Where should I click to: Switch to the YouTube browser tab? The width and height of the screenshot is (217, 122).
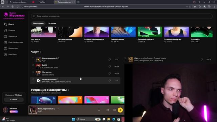click(x=42, y=2)
